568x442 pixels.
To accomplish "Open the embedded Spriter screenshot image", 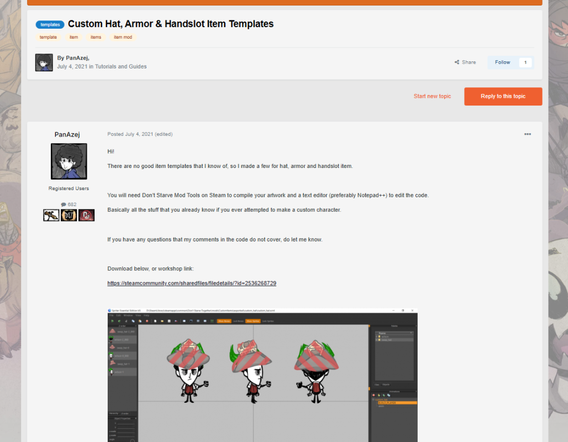I will (x=262, y=375).
